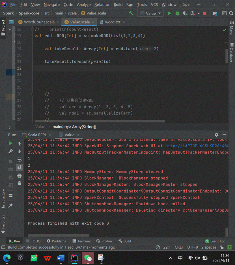Print the console output
The image size is (235, 265).
pos(20,176)
